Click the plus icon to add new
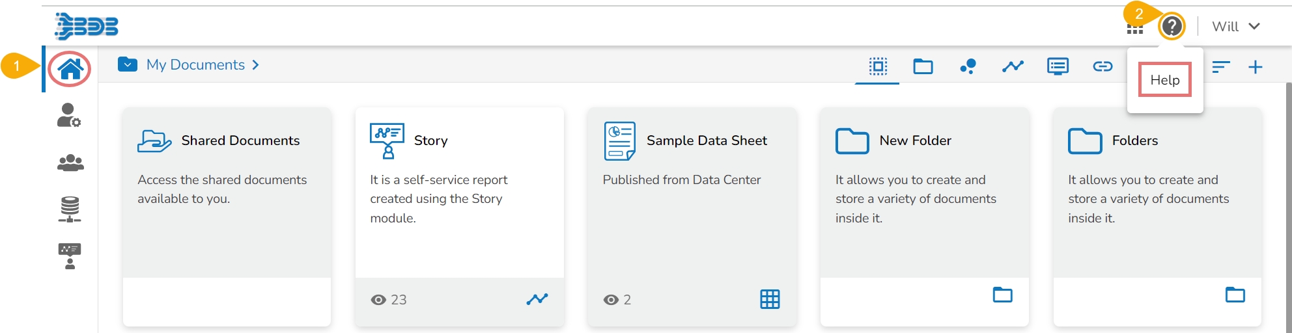This screenshot has width=1292, height=333. click(x=1256, y=67)
